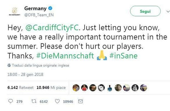Image resolution: width=170 pixels, height=111 pixels.
Task: Click the globe translate icon
Action: (x=9, y=65)
